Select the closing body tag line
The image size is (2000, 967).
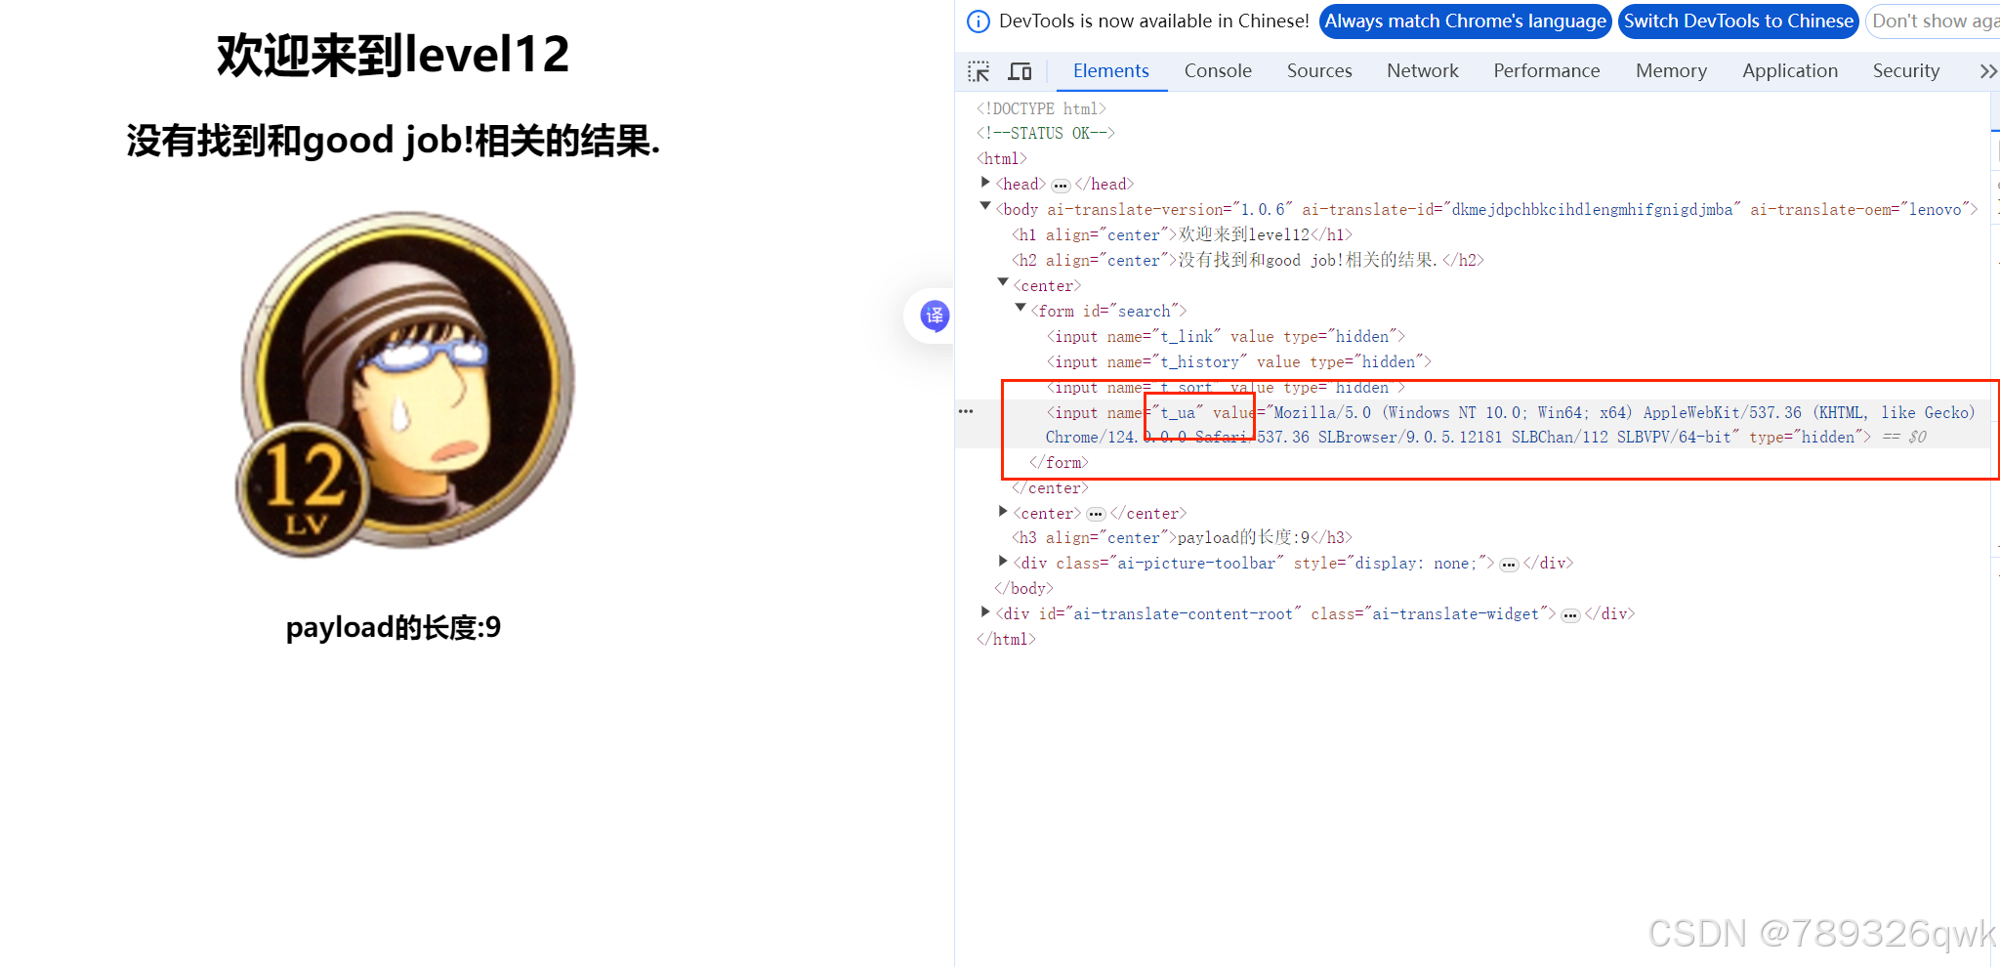coord(1023,589)
